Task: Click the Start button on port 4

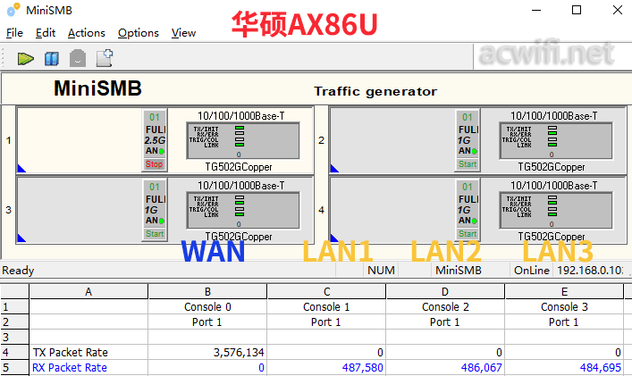Action: click(468, 234)
